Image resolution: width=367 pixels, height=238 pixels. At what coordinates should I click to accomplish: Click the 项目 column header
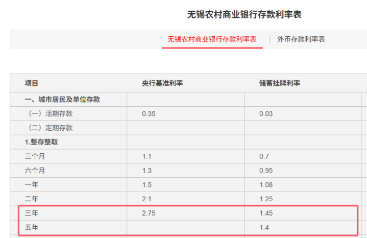[31, 83]
